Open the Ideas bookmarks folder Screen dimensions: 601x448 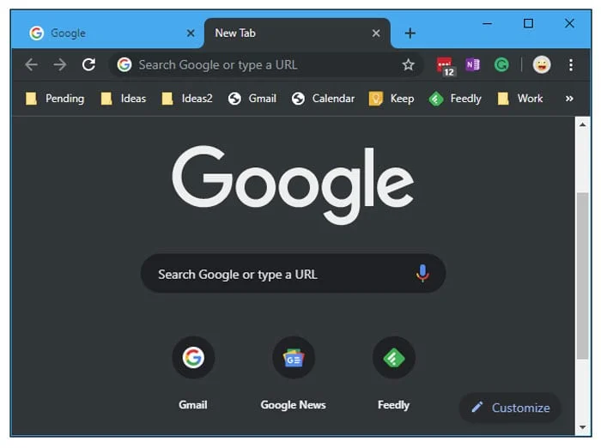[123, 99]
